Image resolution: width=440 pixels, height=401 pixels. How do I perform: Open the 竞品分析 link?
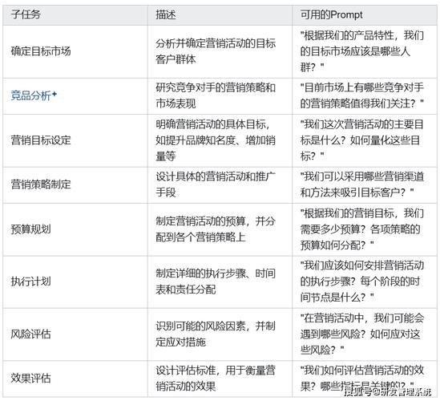[31, 96]
